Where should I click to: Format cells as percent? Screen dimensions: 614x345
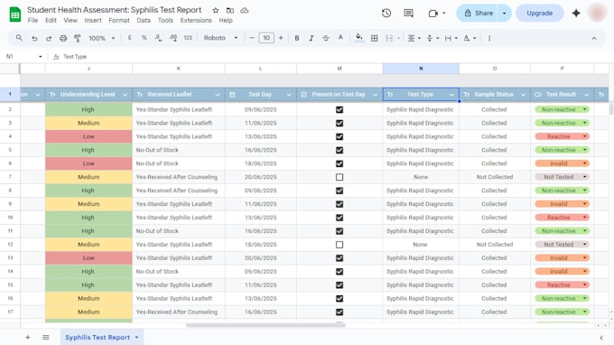144,38
